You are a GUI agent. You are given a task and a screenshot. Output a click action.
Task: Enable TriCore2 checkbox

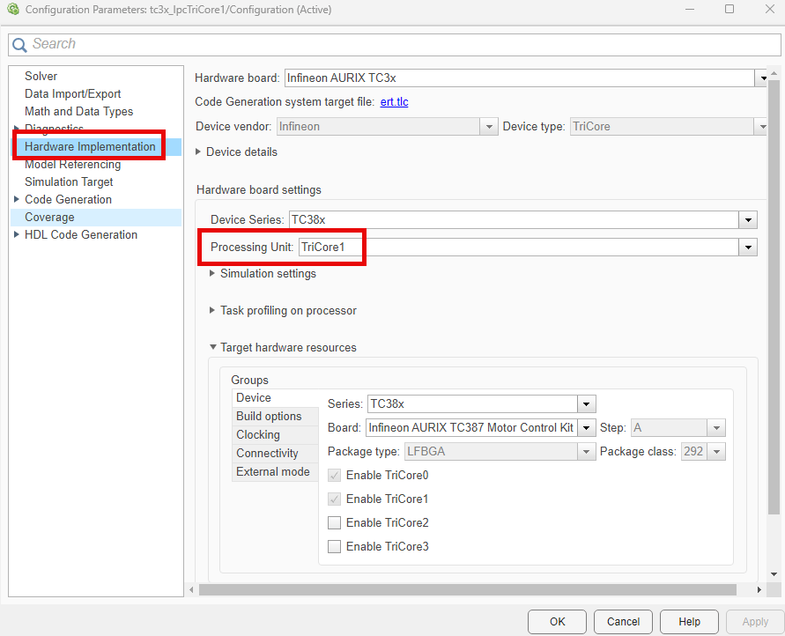click(334, 522)
